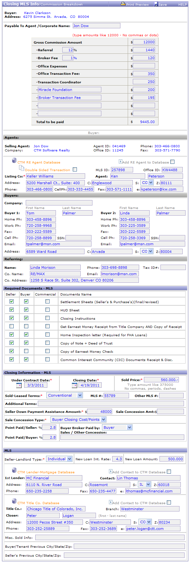Image resolution: width=190 pixels, height=563 pixels.
Task: Open the CTM Title Co. Database icon
Action: coord(14,501)
